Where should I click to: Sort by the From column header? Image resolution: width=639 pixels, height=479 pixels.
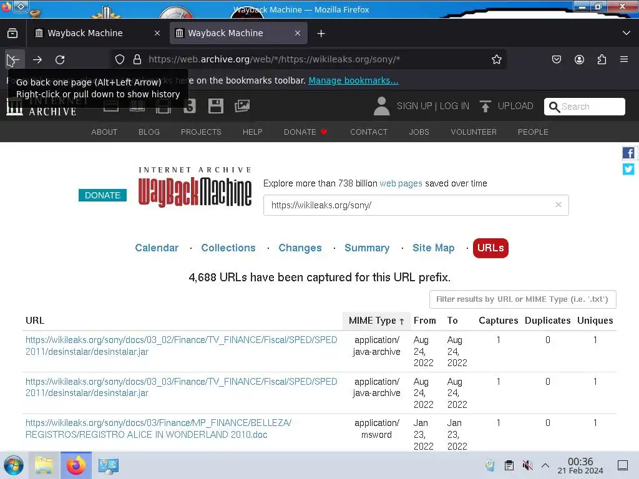tap(424, 321)
